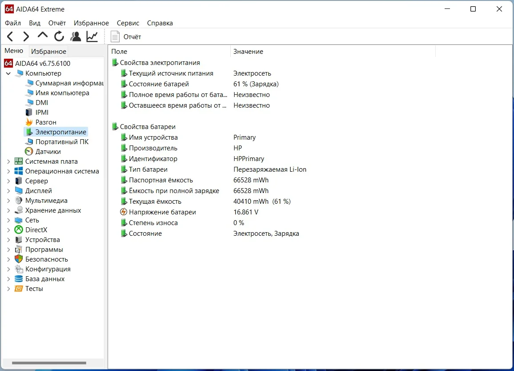Click the 40410 mWh (61 %) value
This screenshot has width=514, height=371.
coord(262,202)
